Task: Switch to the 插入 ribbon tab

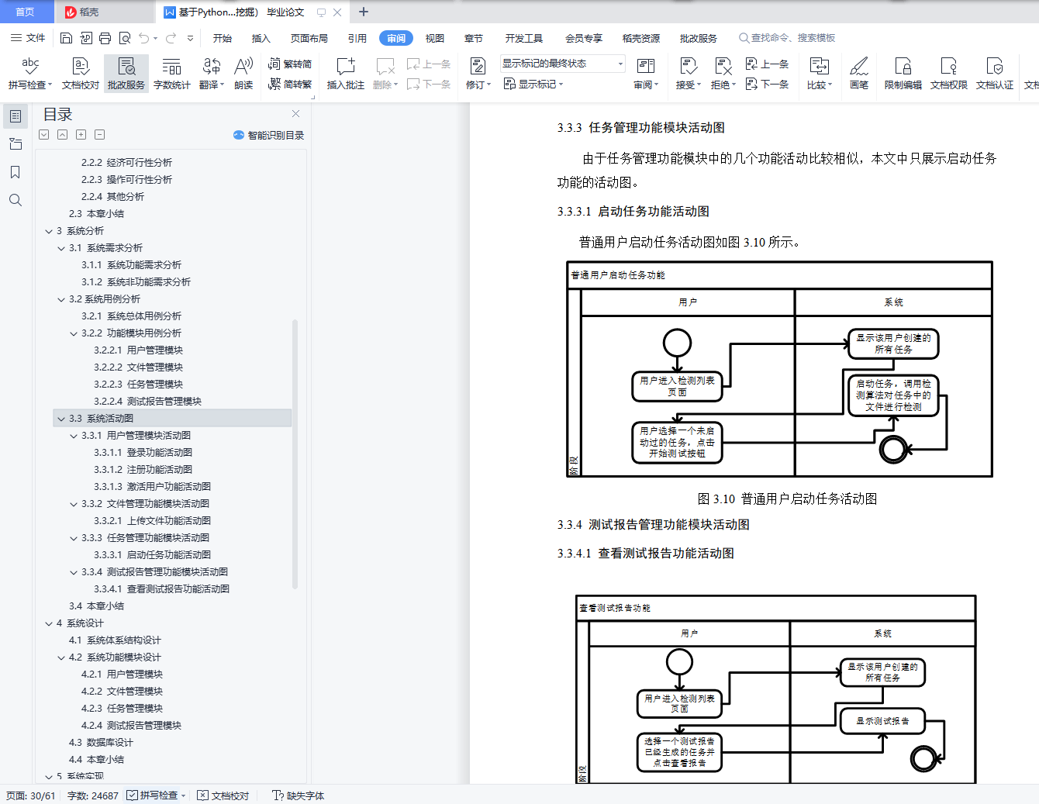Action: coord(261,38)
